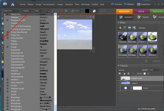Collapse the Effets panel
Image resolution: width=164 pixels, height=111 pixels.
[119, 23]
